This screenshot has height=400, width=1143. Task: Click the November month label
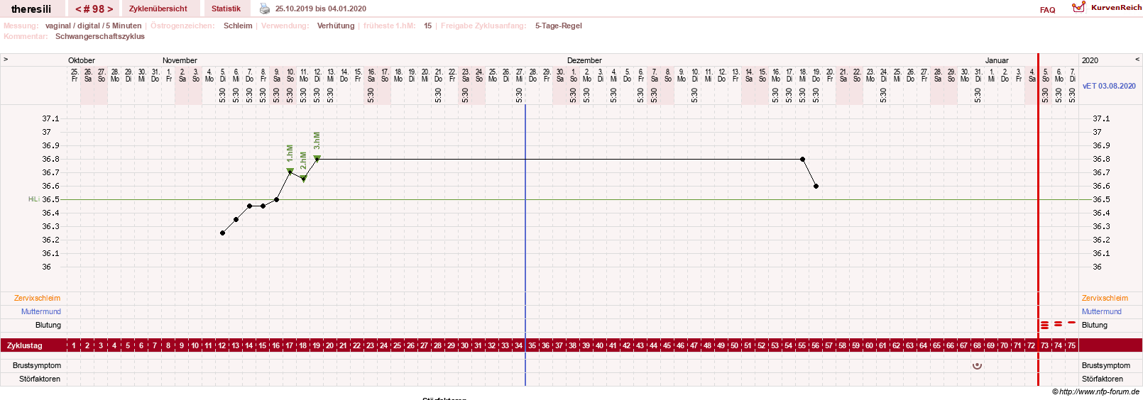180,60
